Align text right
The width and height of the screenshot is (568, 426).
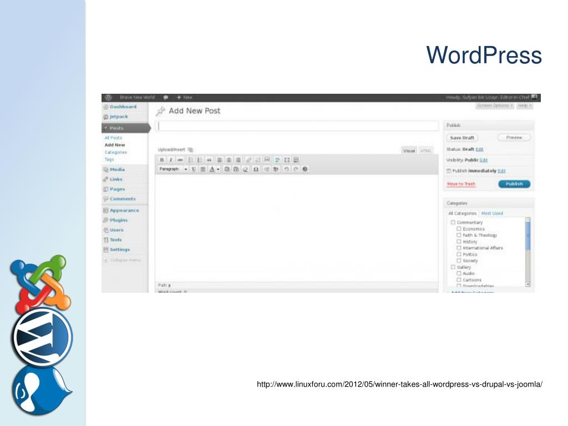(x=238, y=160)
